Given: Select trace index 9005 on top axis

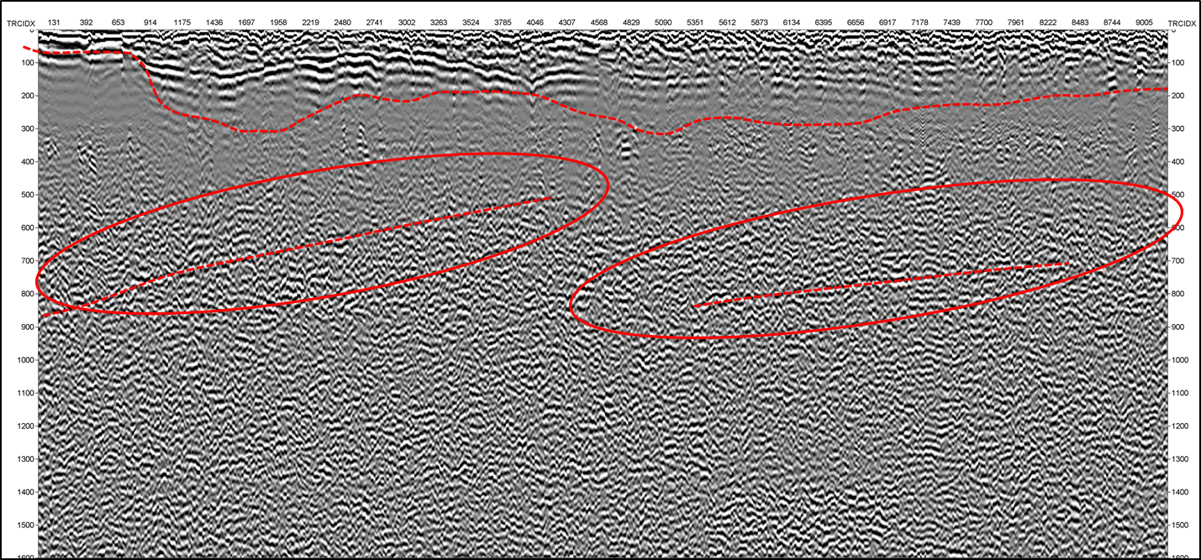Looking at the screenshot, I should [1144, 23].
